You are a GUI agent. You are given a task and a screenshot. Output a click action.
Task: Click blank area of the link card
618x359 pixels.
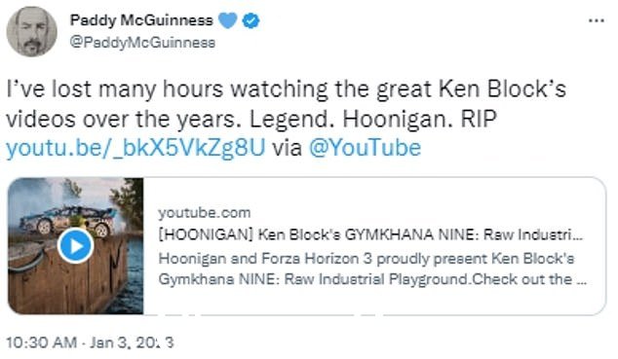tap(374, 301)
